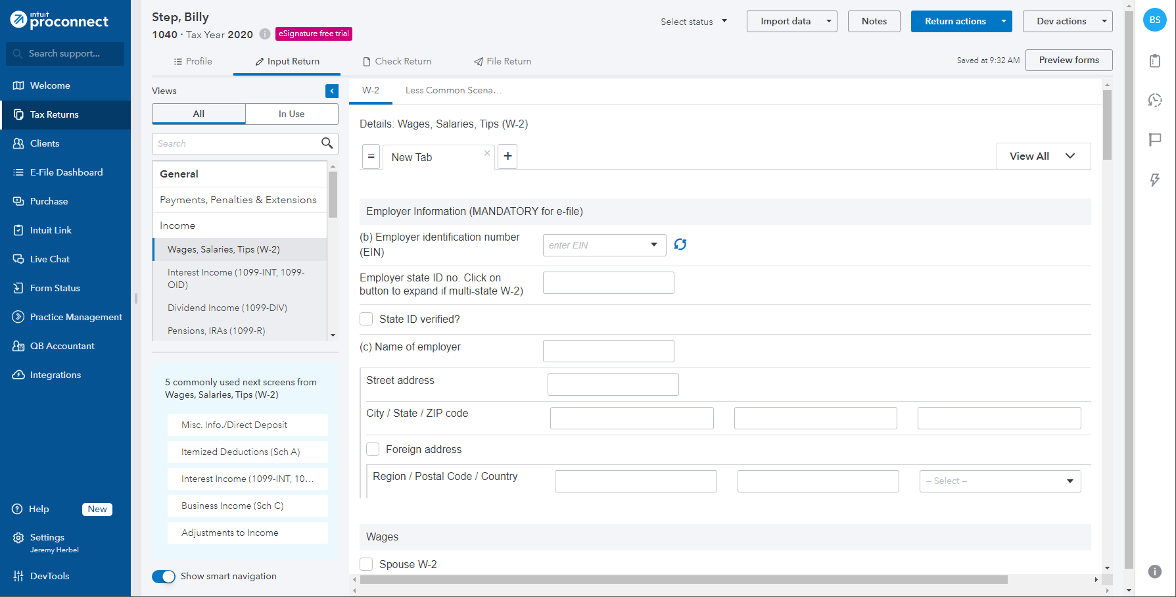Check the Foreign address checkbox
Screen dimensions: 1176x597
coord(373,449)
